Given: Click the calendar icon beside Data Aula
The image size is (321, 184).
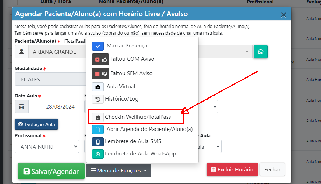Looking at the screenshot, I should tap(21, 106).
